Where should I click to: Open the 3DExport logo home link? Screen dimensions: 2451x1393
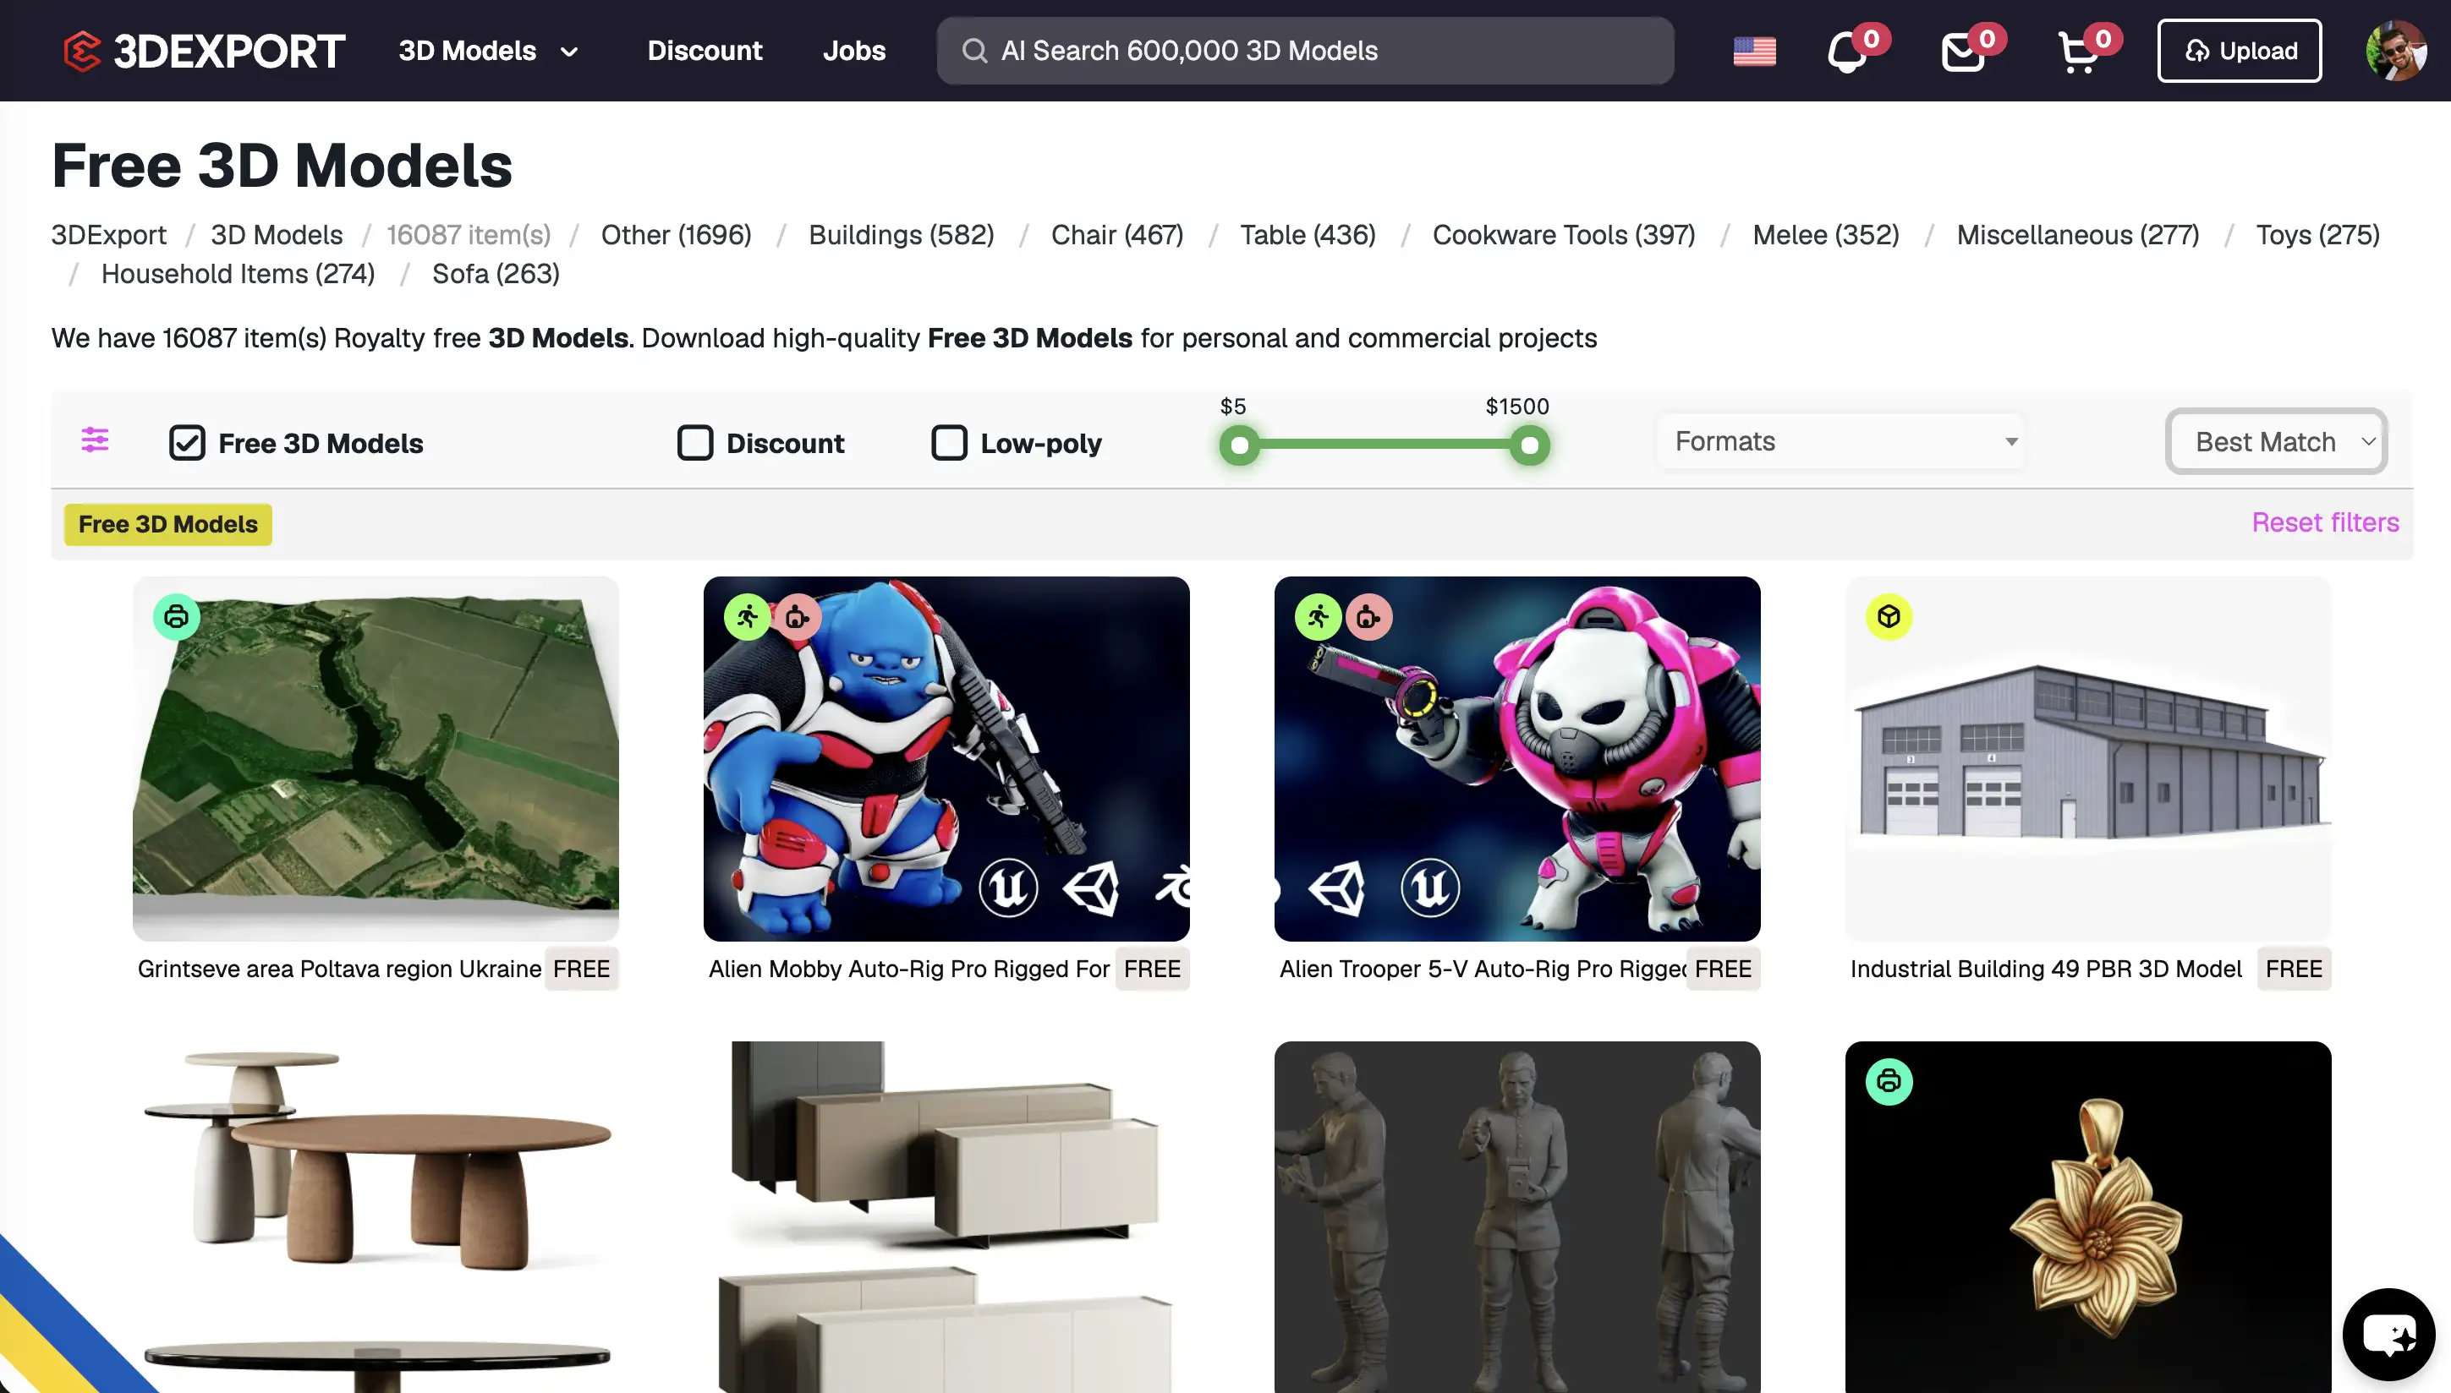click(204, 51)
